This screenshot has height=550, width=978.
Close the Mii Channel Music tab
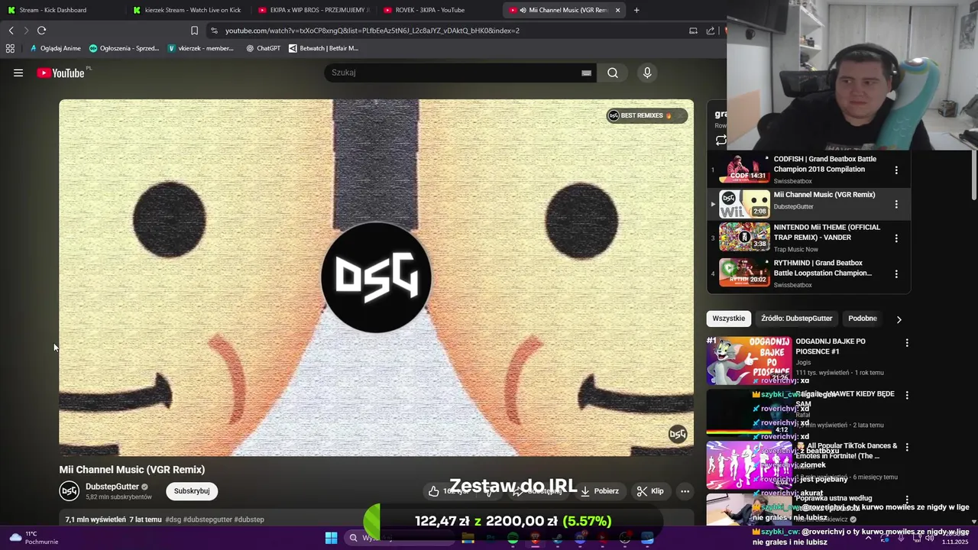point(617,10)
